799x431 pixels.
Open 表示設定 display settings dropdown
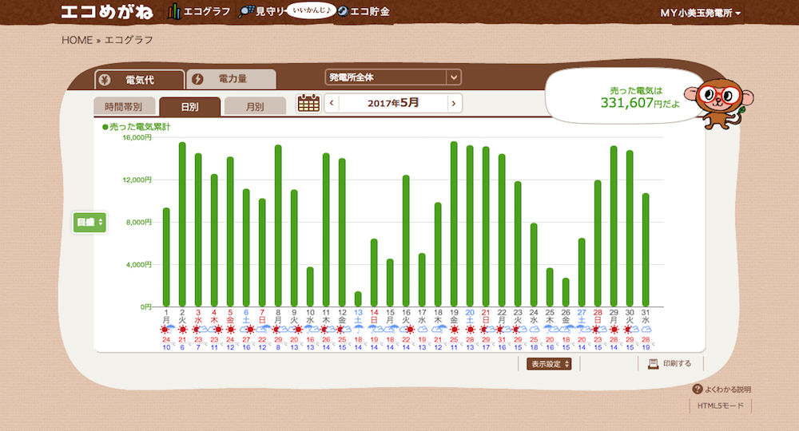549,364
